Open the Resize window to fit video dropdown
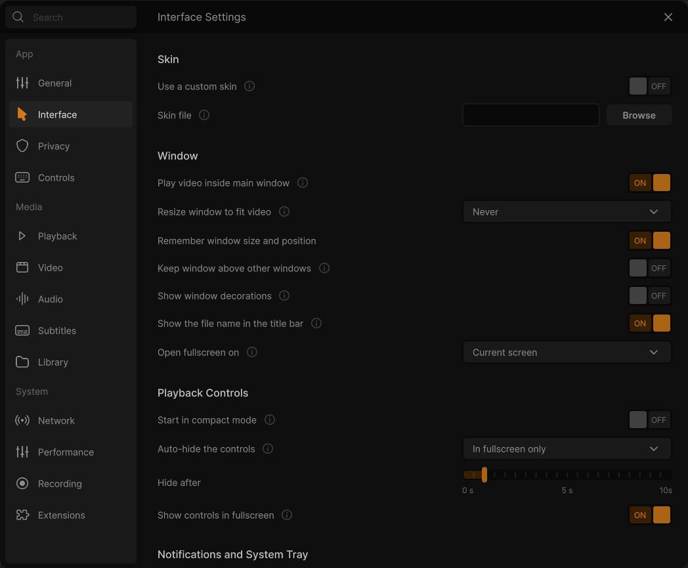The image size is (688, 568). [567, 211]
